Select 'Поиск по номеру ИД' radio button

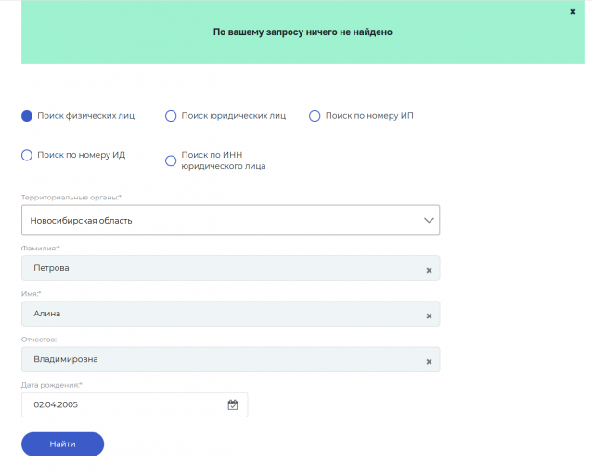[27, 155]
